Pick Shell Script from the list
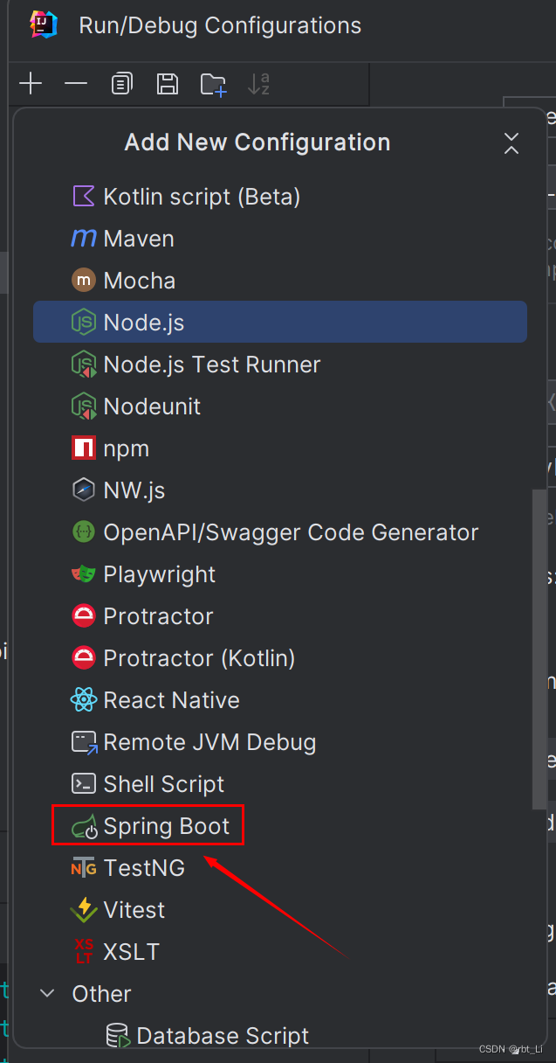Viewport: 556px width, 1063px height. point(163,784)
